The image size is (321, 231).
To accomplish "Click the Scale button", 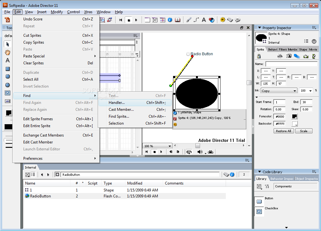I will tap(304, 131).
